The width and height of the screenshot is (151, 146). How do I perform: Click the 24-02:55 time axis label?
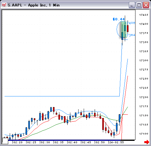[x=117, y=142]
